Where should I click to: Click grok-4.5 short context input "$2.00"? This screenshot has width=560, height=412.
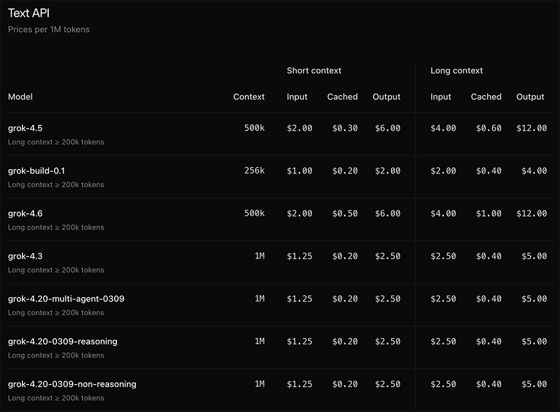click(299, 128)
